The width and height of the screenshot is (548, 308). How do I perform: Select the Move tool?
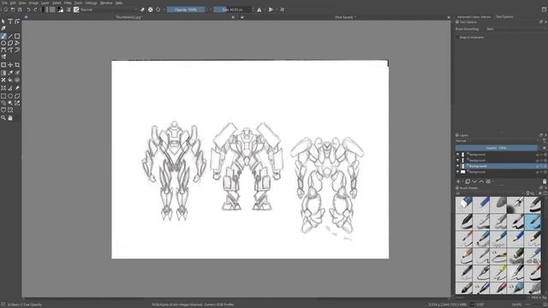[x=10, y=65]
